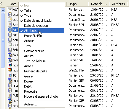Screen dimensions: 129x109
Task: Click the highlighted BTC document icon
Action: pyautogui.click(x=10, y=30)
